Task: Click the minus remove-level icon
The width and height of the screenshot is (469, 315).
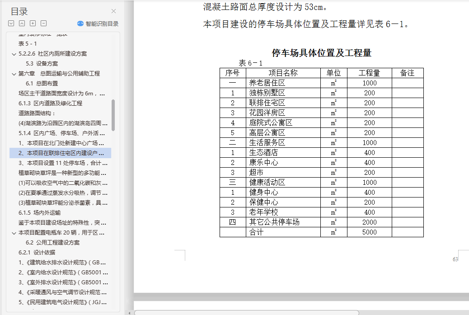Action: click(x=44, y=24)
